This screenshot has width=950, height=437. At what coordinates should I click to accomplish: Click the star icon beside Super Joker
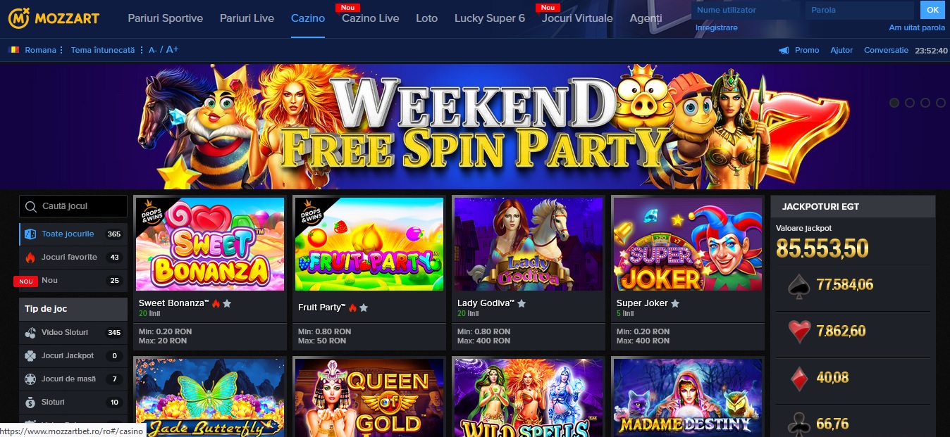click(675, 304)
